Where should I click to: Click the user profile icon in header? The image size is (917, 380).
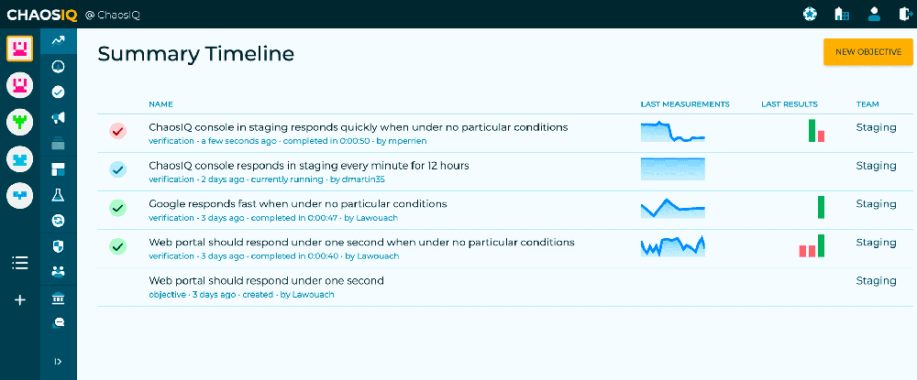(874, 14)
